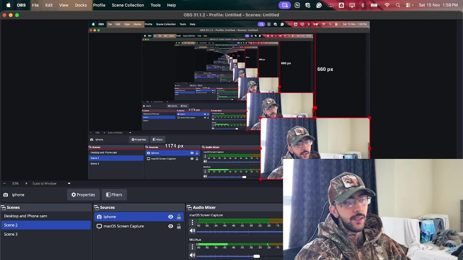Viewport: 463px width, 260px height.
Task: Select Scene 2 in Scenes list
Action: tap(46, 225)
